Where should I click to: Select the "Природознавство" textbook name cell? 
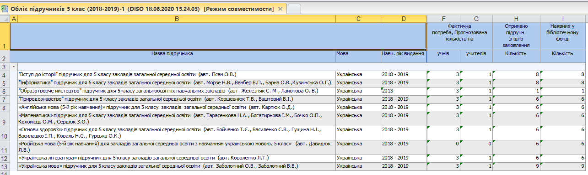pos(176,99)
